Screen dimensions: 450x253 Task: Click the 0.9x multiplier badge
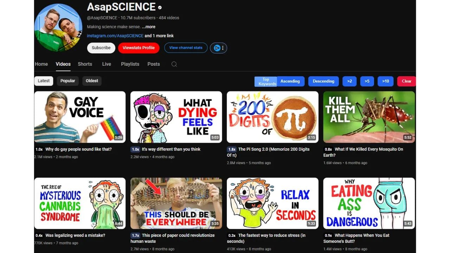328,235
